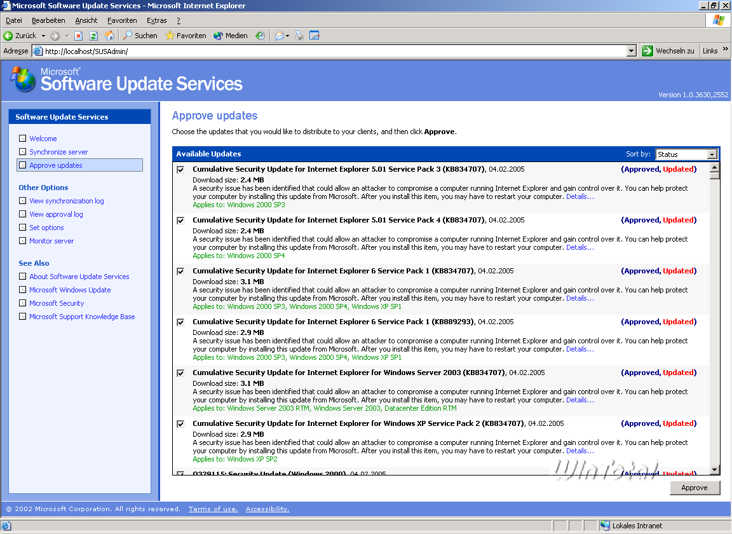This screenshot has height=534, width=732.
Task: Open the Mail button dropdown arrow
Action: click(287, 36)
